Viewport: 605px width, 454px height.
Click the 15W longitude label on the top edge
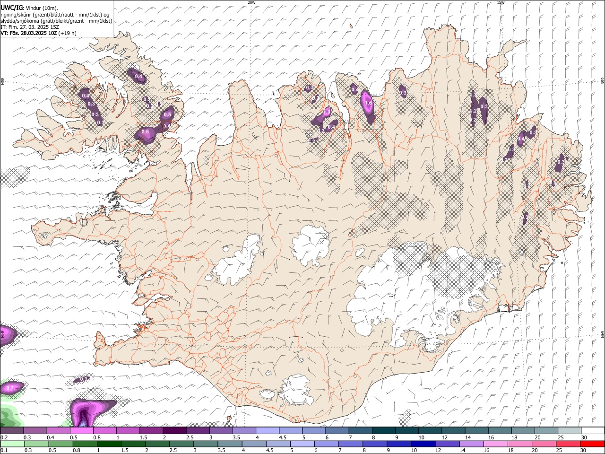pos(501,2)
